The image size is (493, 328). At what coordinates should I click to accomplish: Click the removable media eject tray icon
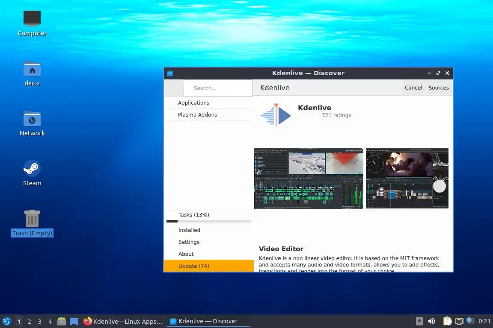(419, 321)
